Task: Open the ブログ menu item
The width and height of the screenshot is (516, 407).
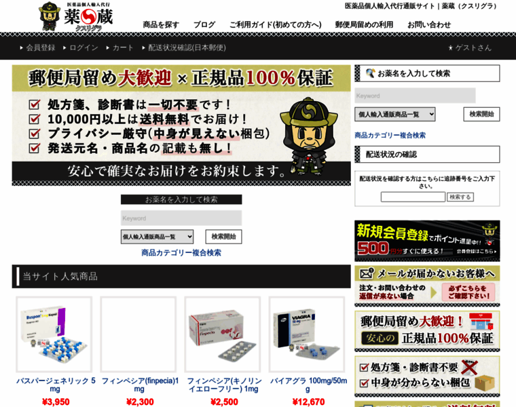Action: click(x=204, y=24)
